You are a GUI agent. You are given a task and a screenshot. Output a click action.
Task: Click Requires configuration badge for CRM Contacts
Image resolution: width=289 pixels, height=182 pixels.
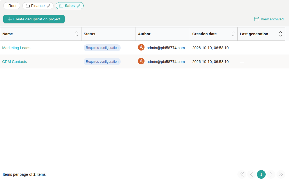(x=102, y=62)
